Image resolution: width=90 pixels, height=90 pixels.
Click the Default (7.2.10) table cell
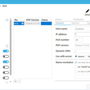[x=33, y=23]
